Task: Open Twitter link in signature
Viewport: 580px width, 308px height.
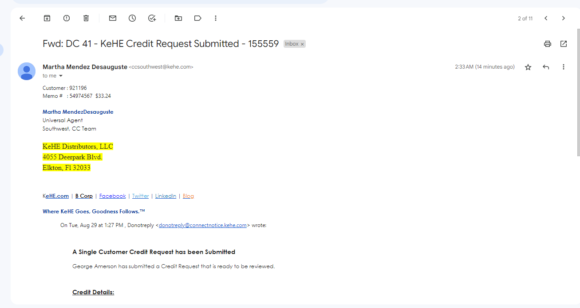Action: point(141,196)
